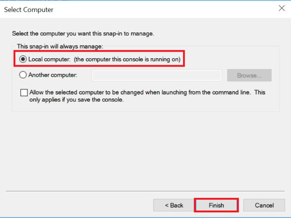
Task: Choose the Another computer radio button
Action: 23,75
